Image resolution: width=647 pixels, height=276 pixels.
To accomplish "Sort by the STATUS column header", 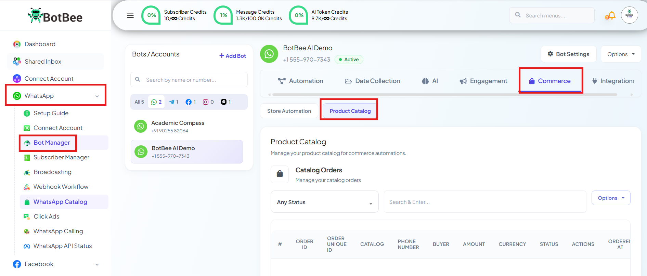I will (549, 244).
